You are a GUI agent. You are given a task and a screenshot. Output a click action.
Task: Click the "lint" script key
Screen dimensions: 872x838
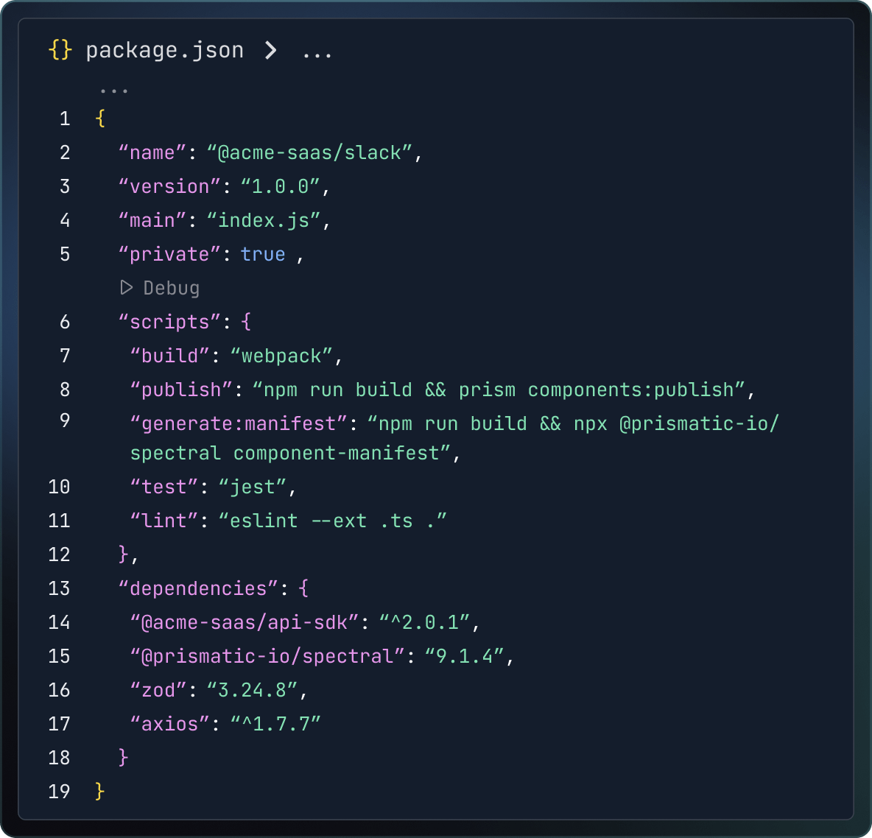[x=163, y=521]
